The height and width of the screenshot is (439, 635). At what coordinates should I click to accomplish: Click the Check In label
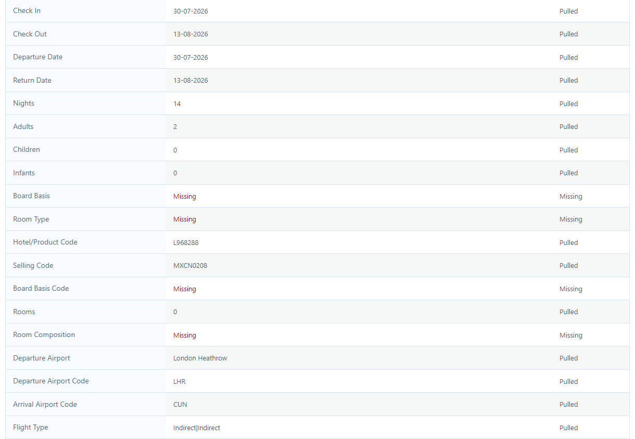point(27,11)
